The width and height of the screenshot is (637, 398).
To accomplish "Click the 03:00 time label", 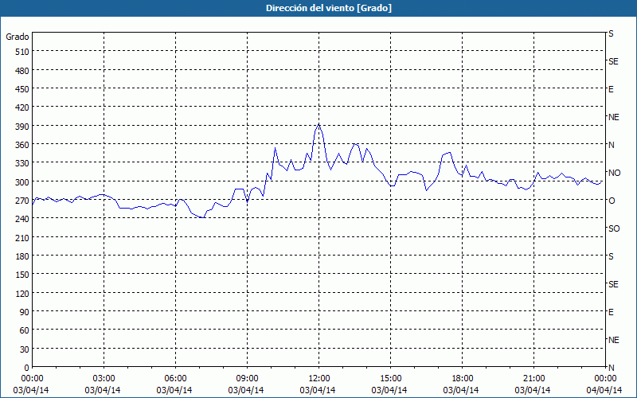I will tap(104, 379).
